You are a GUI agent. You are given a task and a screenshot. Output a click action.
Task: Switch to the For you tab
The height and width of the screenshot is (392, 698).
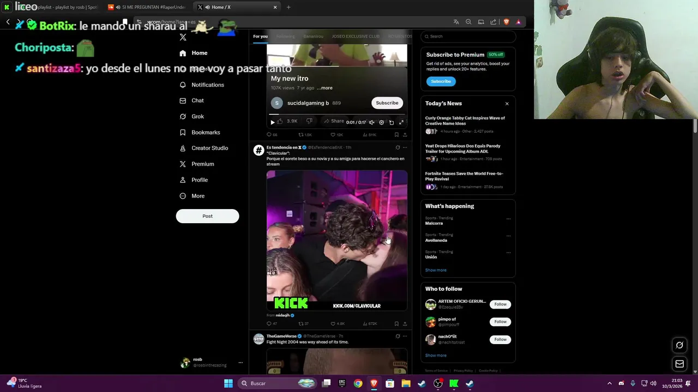click(x=260, y=36)
